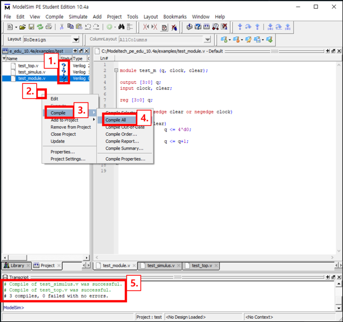Click the Cut scissors toolbar icon
This screenshot has height=322, width=343.
click(x=62, y=27)
